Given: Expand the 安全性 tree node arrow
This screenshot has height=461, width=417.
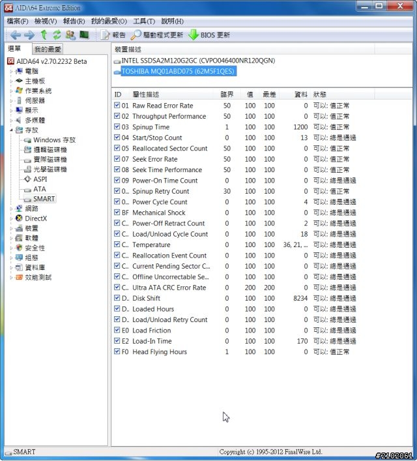Looking at the screenshot, I should coord(11,248).
